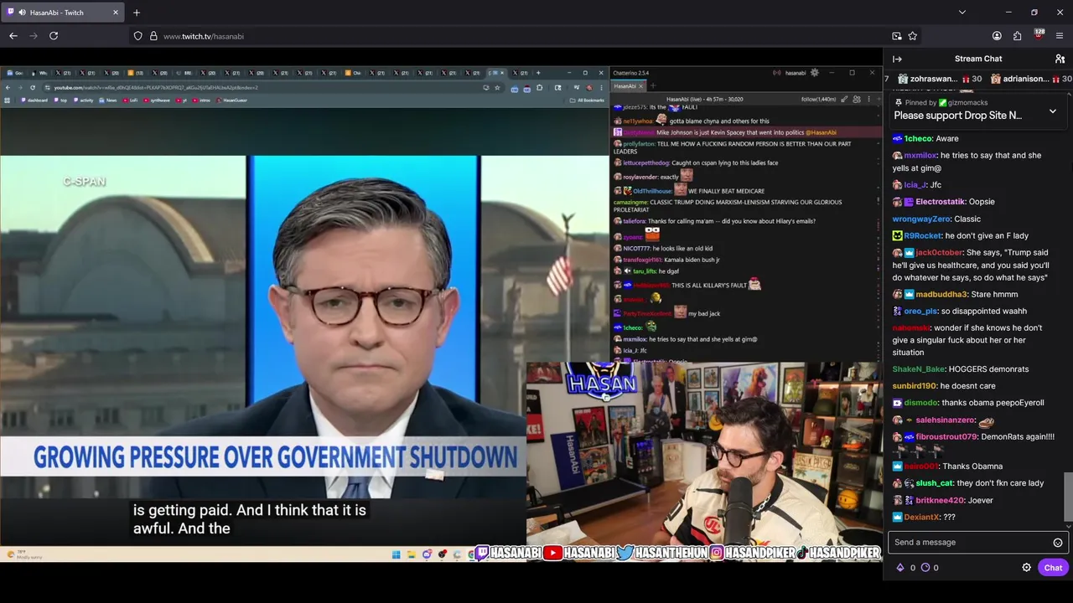Click username mxmilox in Stream Chat
The width and height of the screenshot is (1073, 603).
[x=920, y=156]
